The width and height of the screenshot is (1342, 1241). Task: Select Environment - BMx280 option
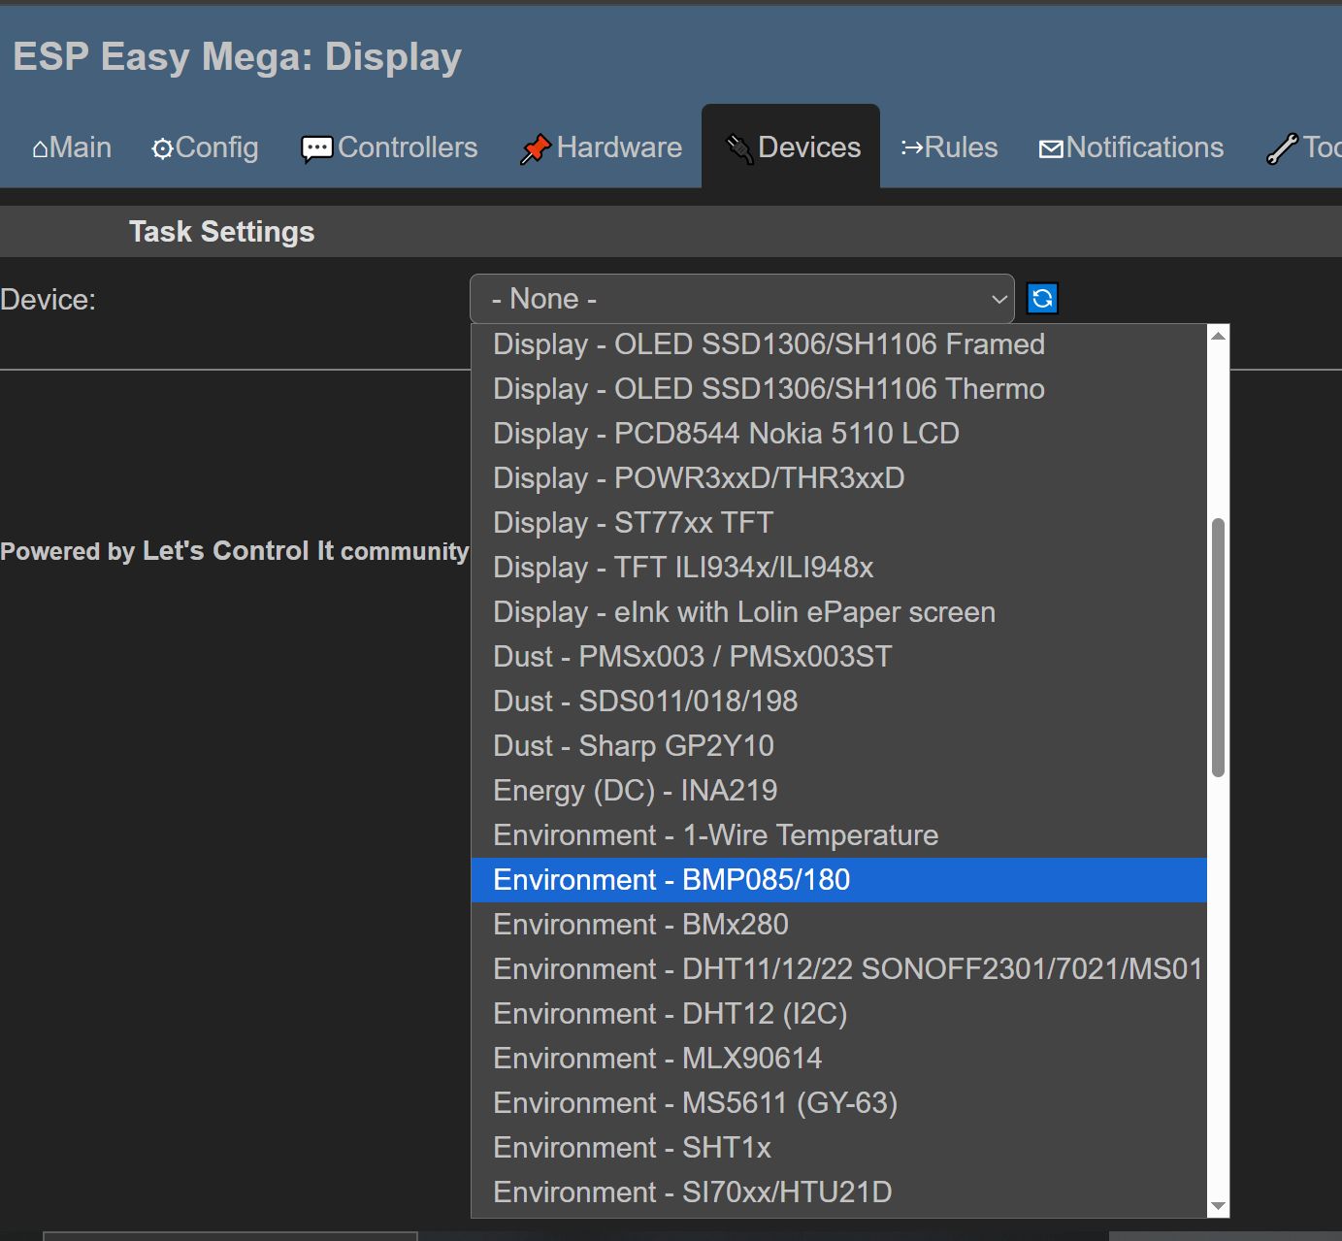click(640, 925)
